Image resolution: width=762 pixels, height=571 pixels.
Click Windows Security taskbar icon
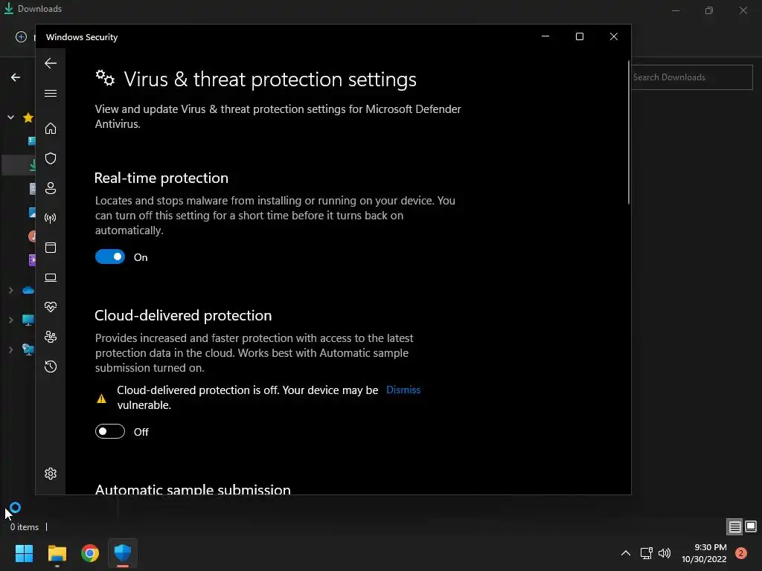(x=123, y=553)
